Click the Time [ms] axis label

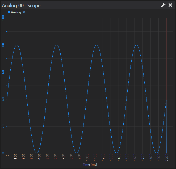click(x=90, y=164)
